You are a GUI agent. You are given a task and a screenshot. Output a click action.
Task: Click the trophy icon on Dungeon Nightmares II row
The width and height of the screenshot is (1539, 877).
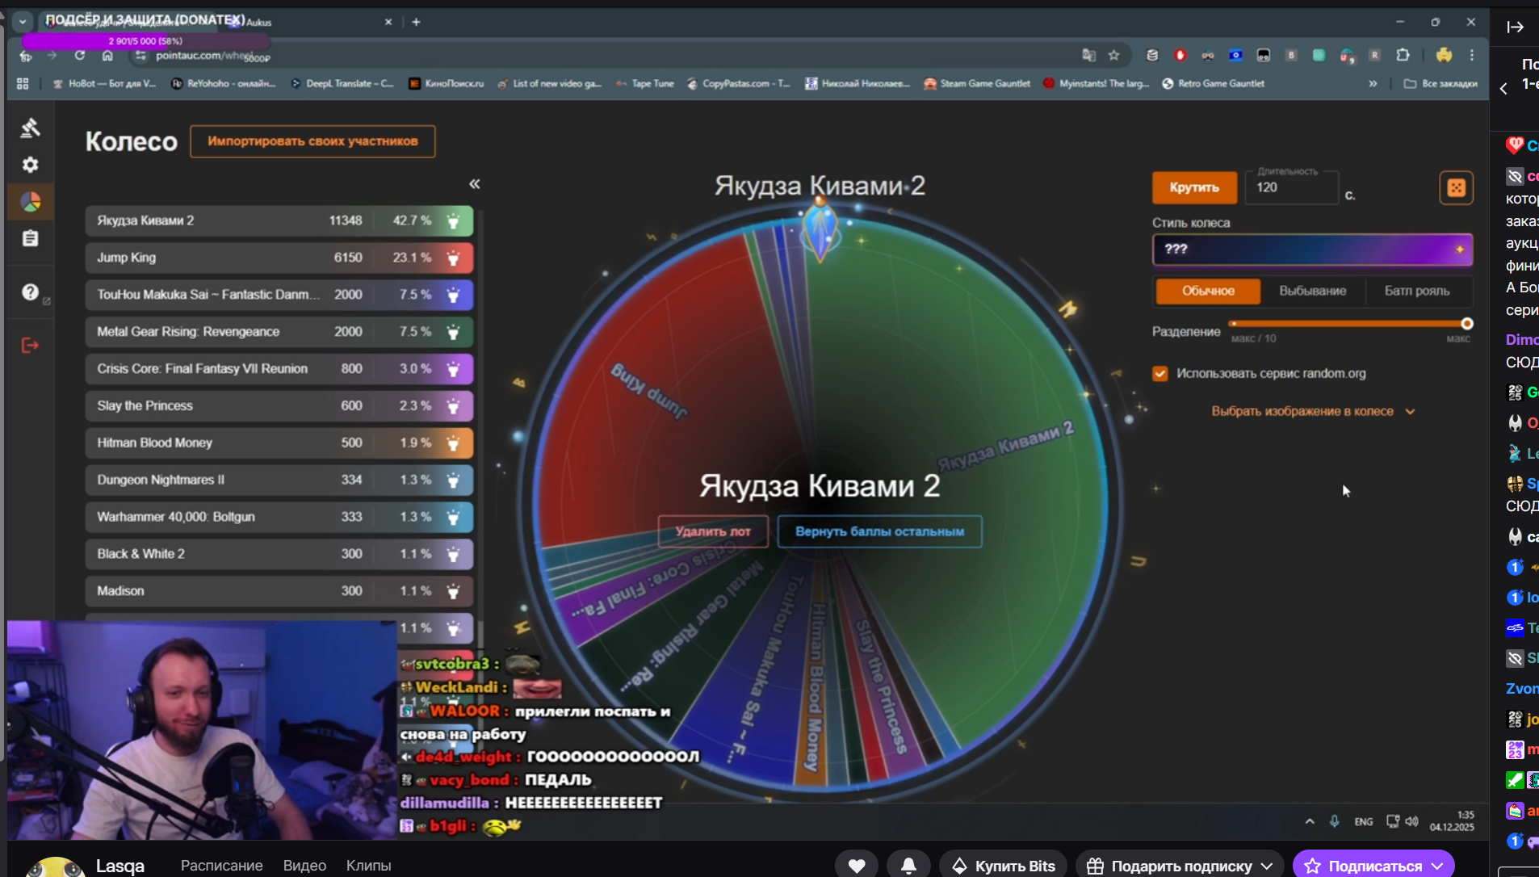[x=454, y=480]
